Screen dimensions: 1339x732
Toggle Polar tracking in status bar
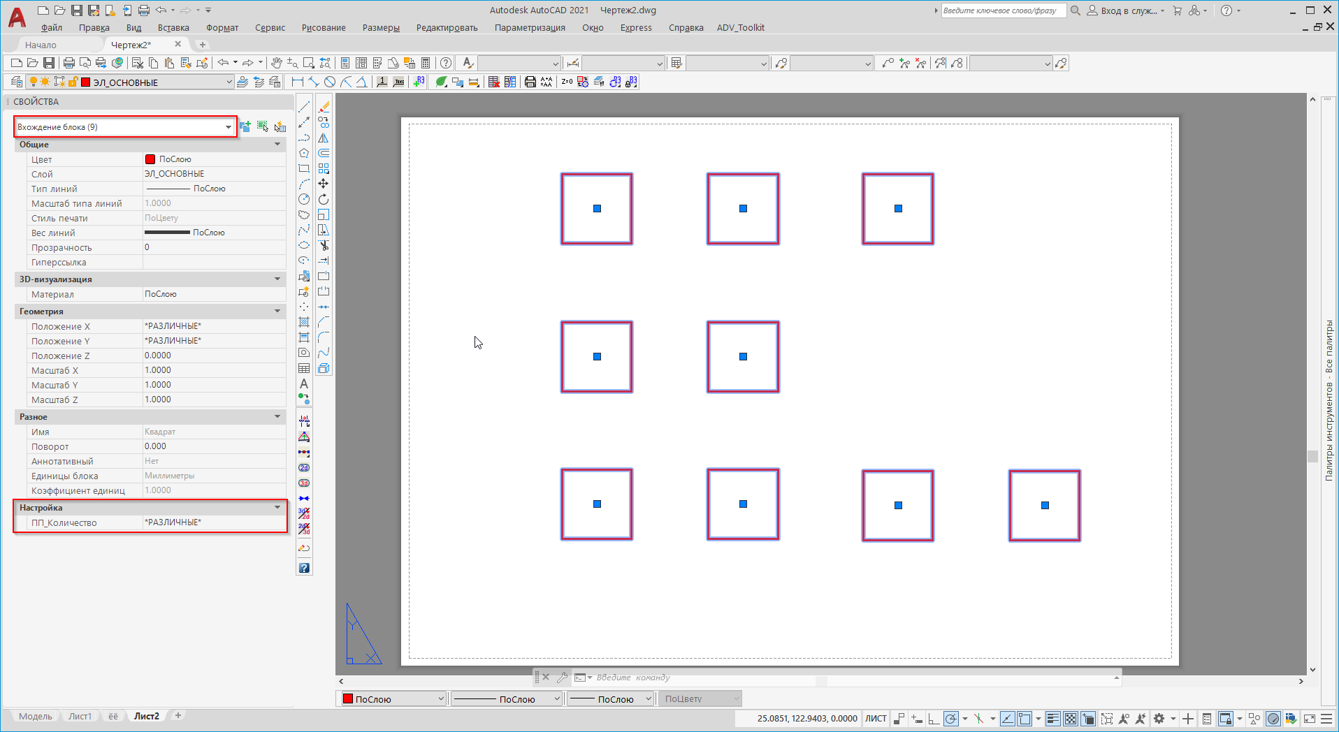pyautogui.click(x=950, y=719)
